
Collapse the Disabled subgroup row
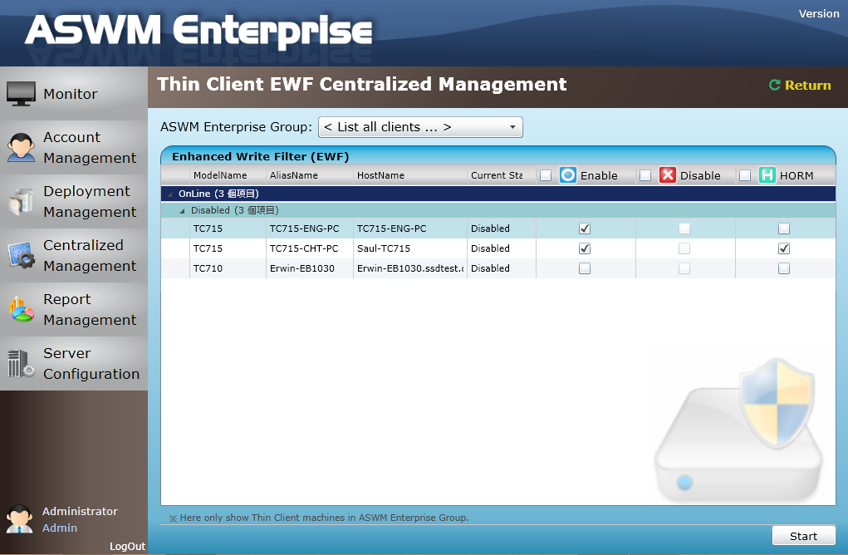tap(182, 211)
